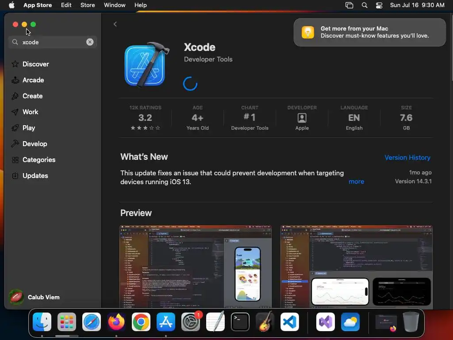Click the search magnifier in sidebar
Image resolution: width=453 pixels, height=340 pixels.
click(x=15, y=42)
